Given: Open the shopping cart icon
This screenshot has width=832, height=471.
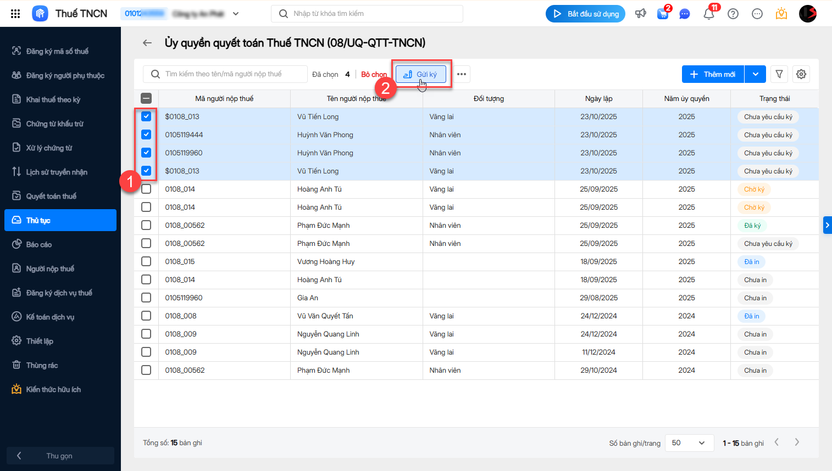Looking at the screenshot, I should [x=663, y=14].
